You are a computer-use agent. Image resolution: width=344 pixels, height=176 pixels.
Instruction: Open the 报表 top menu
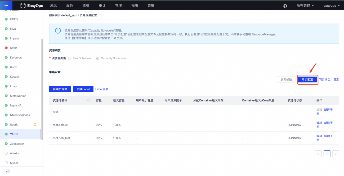pos(135,6)
